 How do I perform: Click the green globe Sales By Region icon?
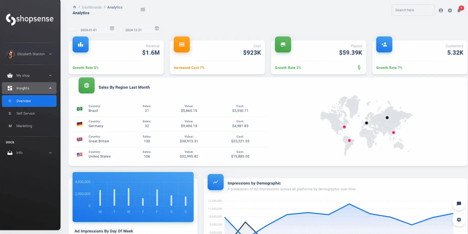click(x=86, y=85)
